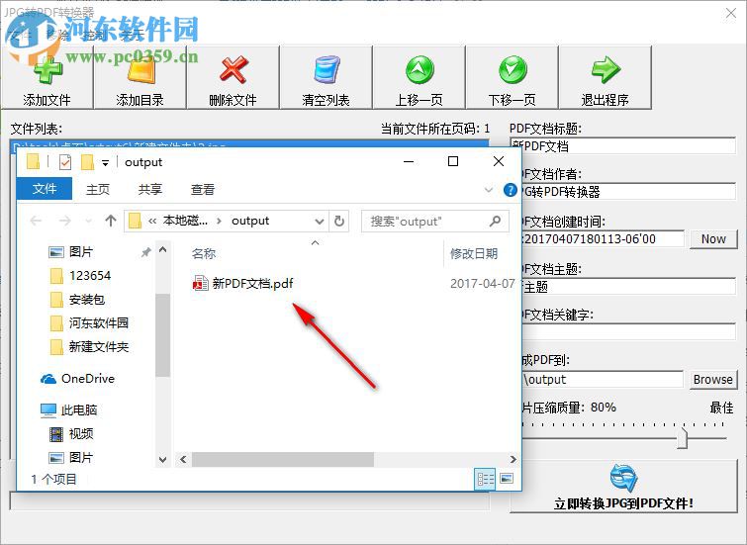747x545 pixels.
Task: Select the 安装包 folder in sidebar
Action: [x=77, y=299]
